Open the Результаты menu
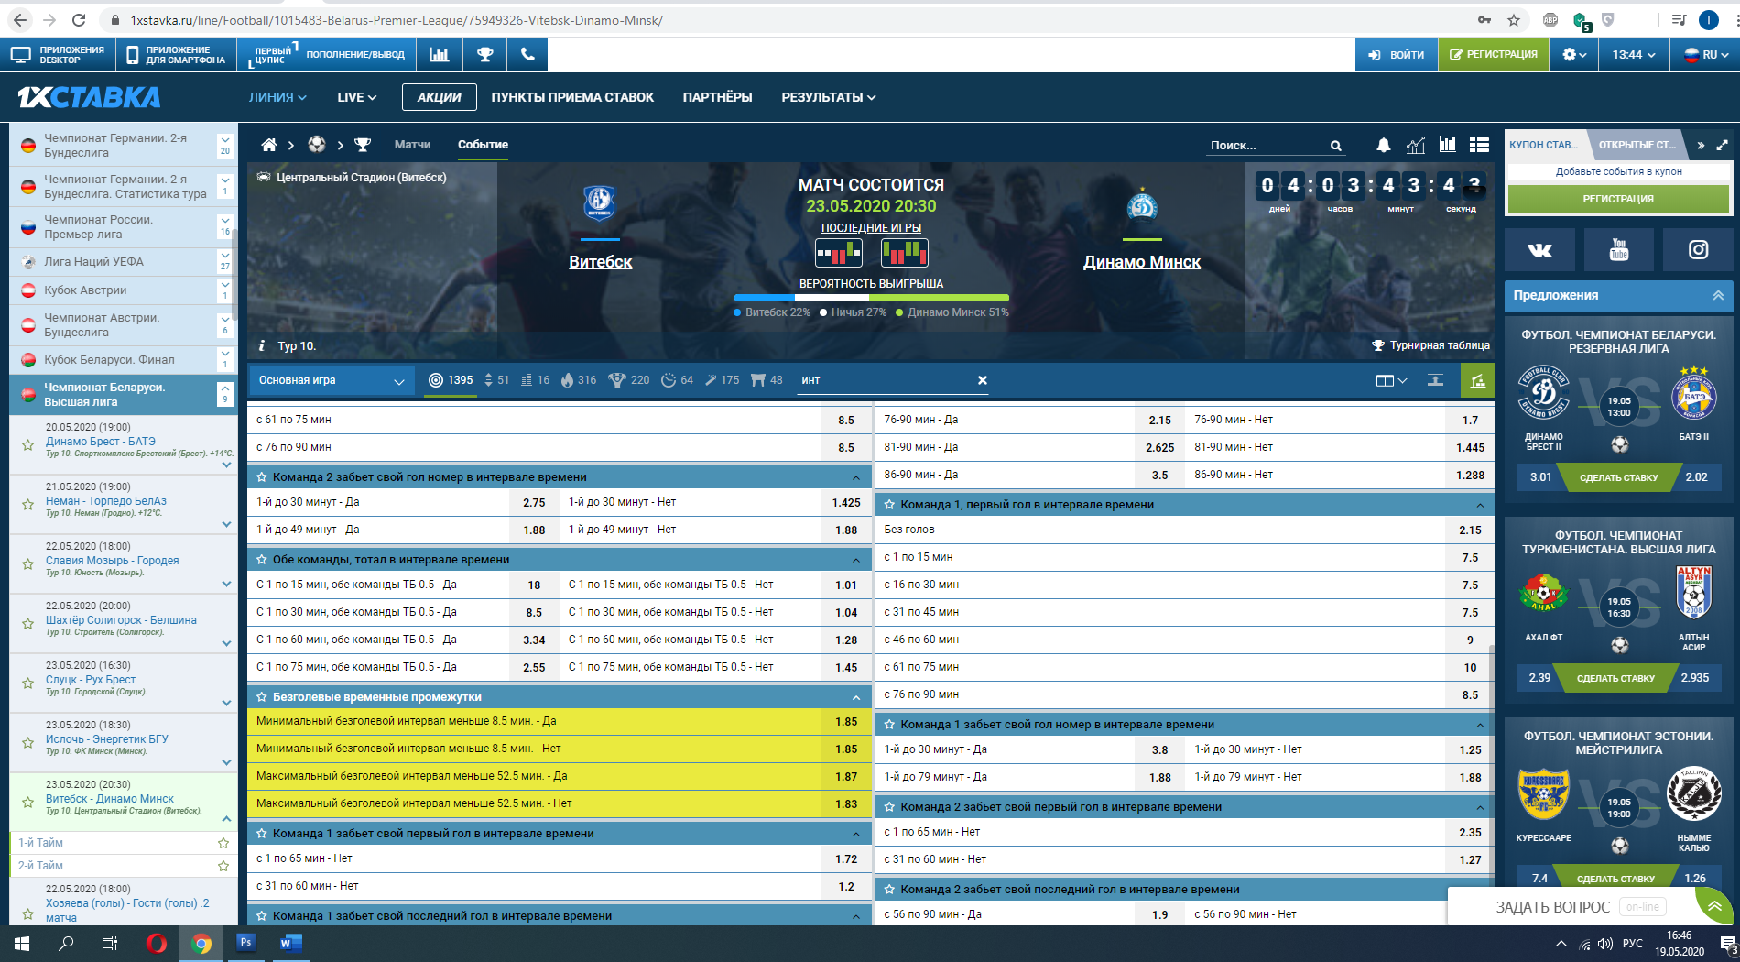The image size is (1740, 962). point(828,97)
